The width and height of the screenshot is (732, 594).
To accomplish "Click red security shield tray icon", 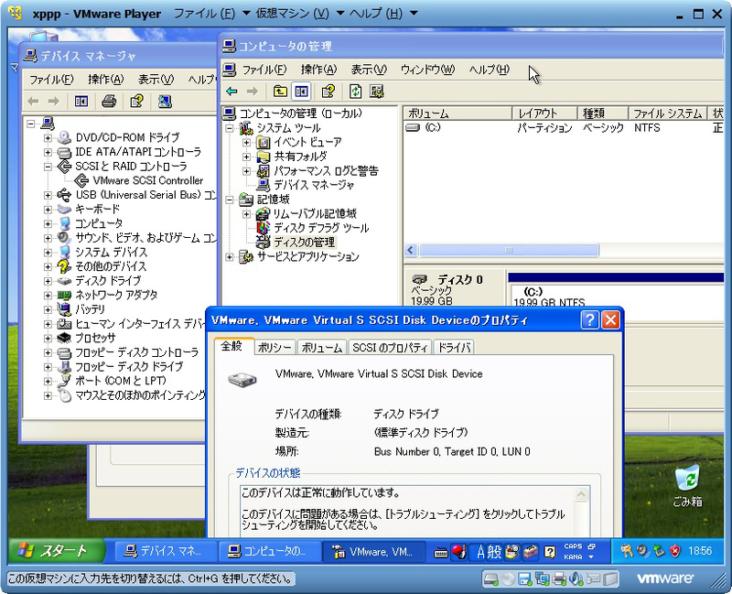I will coord(675,552).
